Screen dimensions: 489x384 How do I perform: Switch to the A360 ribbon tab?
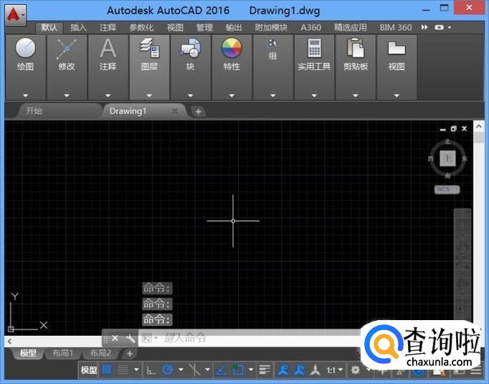point(310,28)
